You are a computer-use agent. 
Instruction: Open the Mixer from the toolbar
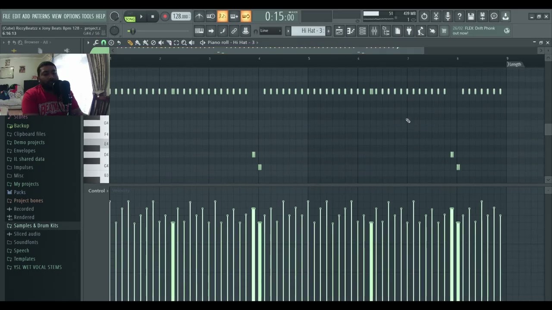[x=374, y=31]
